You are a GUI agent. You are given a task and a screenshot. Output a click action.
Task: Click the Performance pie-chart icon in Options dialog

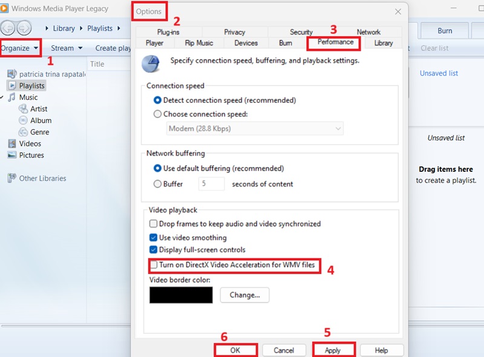pyautogui.click(x=151, y=64)
